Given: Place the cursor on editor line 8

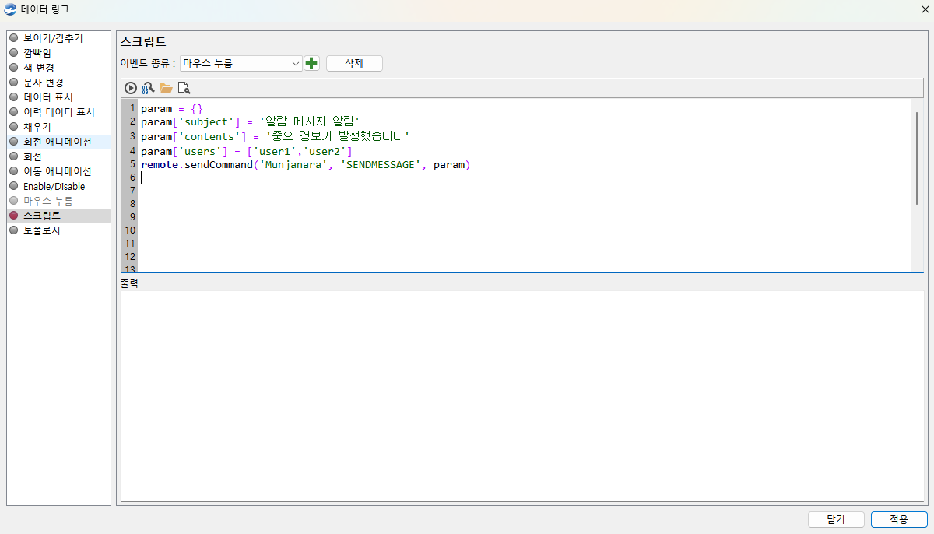Looking at the screenshot, I should pos(467,203).
